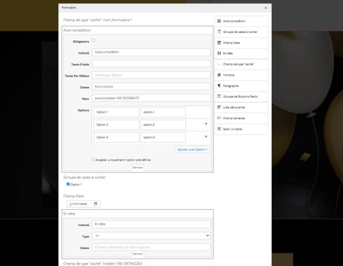Close the Formulaire dialog
The width and height of the screenshot is (343, 266).
tap(266, 8)
